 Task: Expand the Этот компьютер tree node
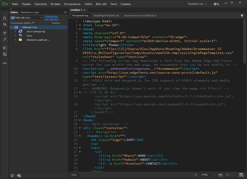(x=16, y=31)
